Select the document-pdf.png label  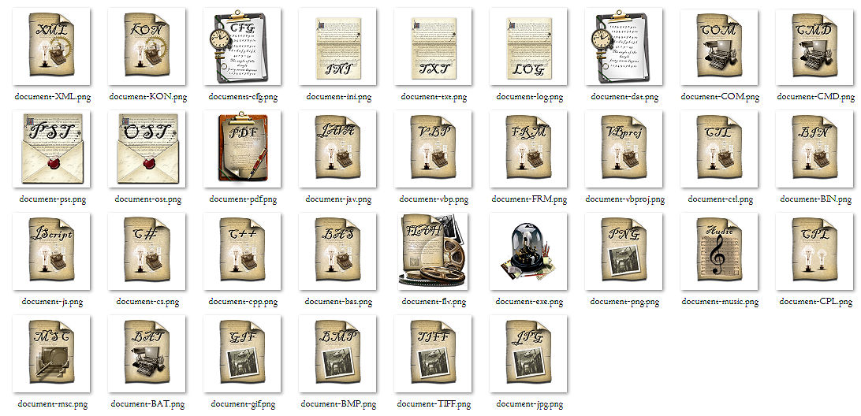(x=244, y=199)
